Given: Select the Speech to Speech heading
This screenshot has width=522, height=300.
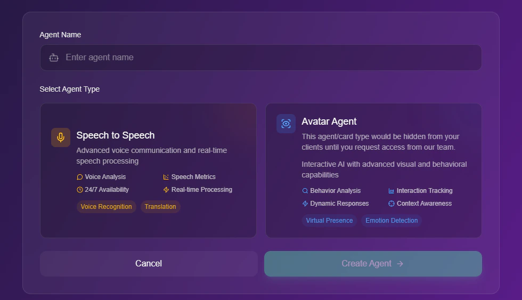Looking at the screenshot, I should (116, 135).
